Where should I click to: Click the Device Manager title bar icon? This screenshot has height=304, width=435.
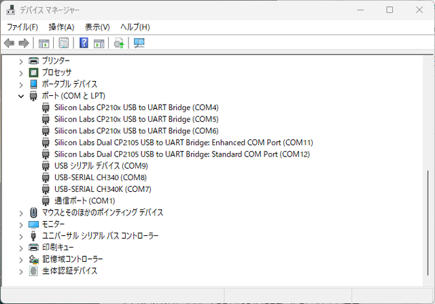pyautogui.click(x=11, y=10)
